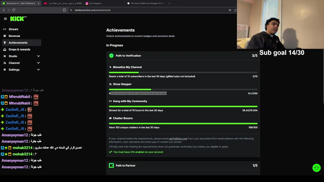
Task: Click the Chatter Boxers chat icon
Action: (110, 118)
